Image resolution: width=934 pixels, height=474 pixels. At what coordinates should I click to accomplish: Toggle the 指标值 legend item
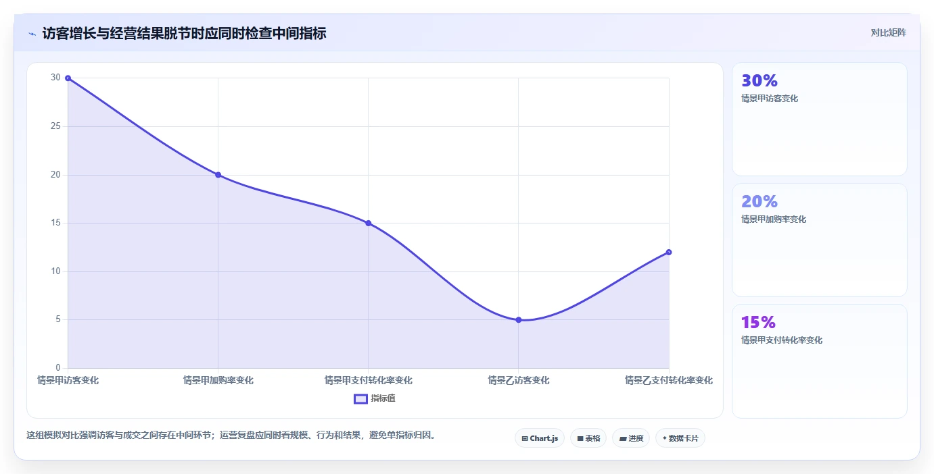coord(375,398)
